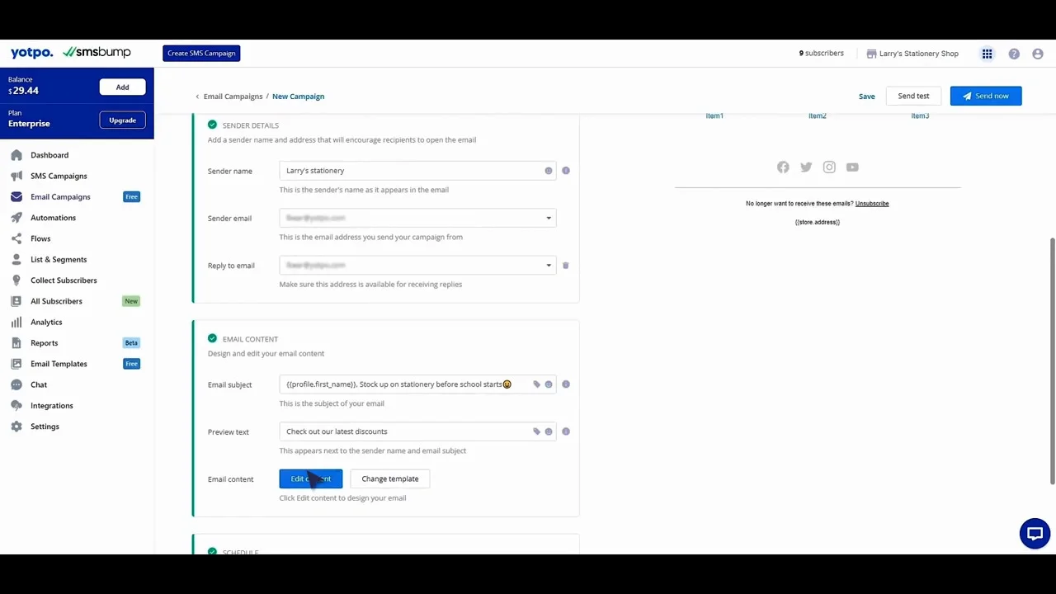
Task: Insert personalization tag in Email subject
Action: tap(536, 384)
